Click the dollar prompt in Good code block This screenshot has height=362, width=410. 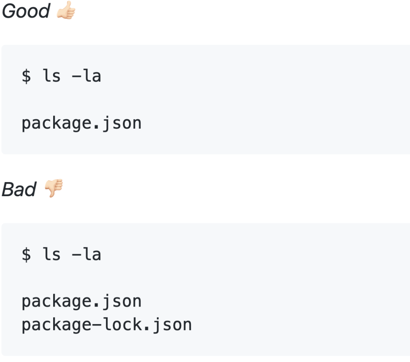click(27, 76)
